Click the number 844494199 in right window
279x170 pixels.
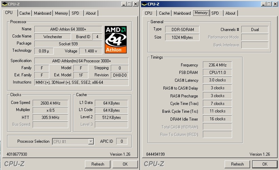pos(155,154)
